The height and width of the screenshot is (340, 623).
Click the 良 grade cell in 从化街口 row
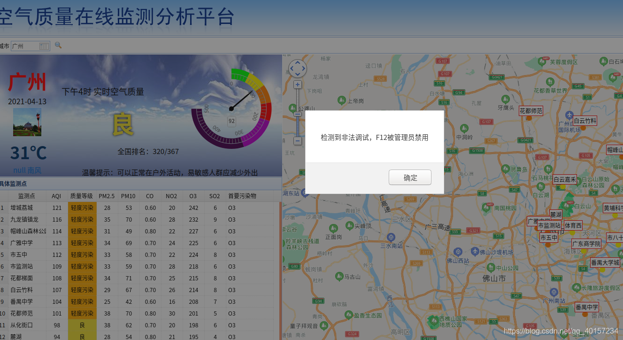click(x=82, y=325)
